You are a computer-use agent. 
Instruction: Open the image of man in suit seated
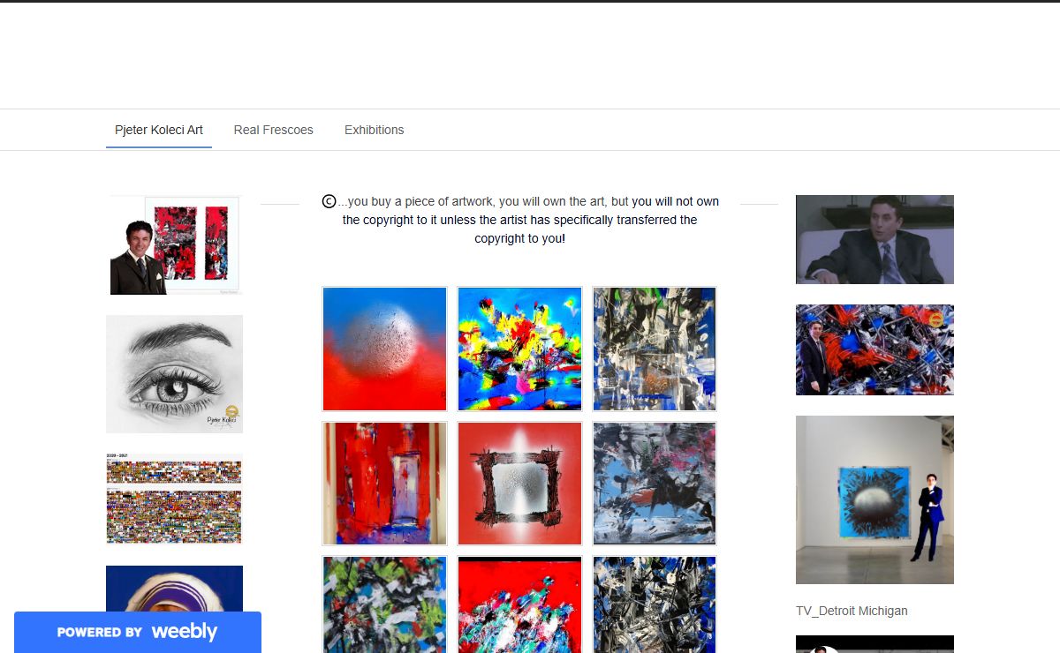pyautogui.click(x=874, y=239)
